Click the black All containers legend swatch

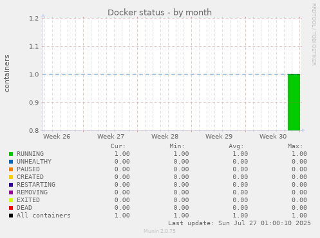click(x=11, y=216)
